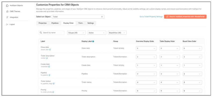Open Create date Table Display Order dropdown
Image resolution: width=212 pixels, height=97 pixels.
pos(170,65)
